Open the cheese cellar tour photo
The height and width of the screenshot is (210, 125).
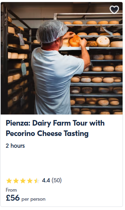[x=61, y=58]
